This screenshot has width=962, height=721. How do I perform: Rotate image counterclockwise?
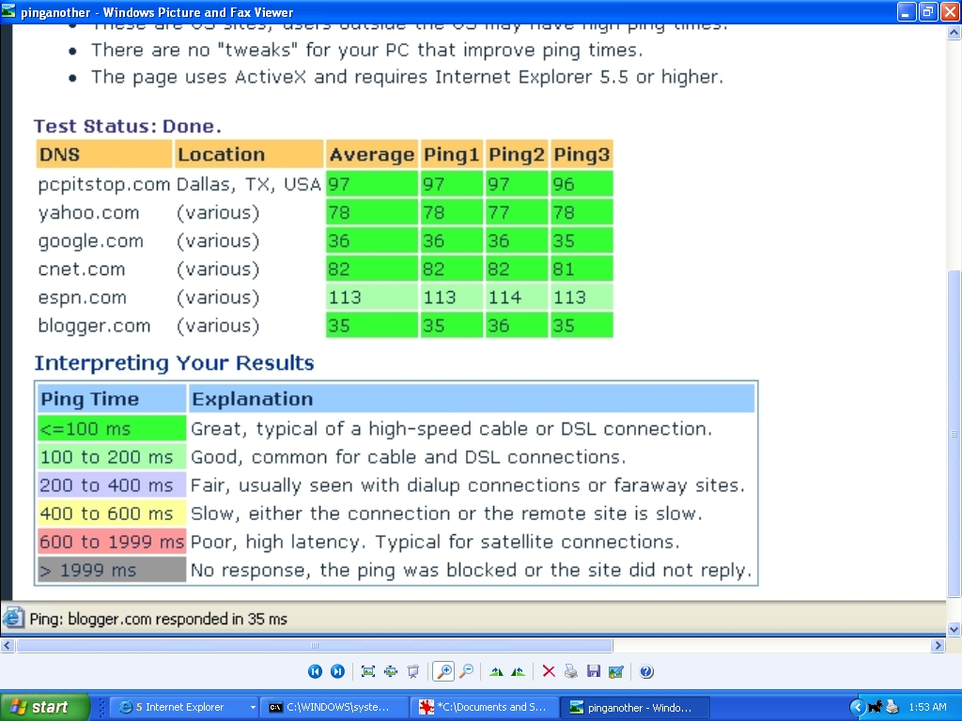click(x=518, y=671)
